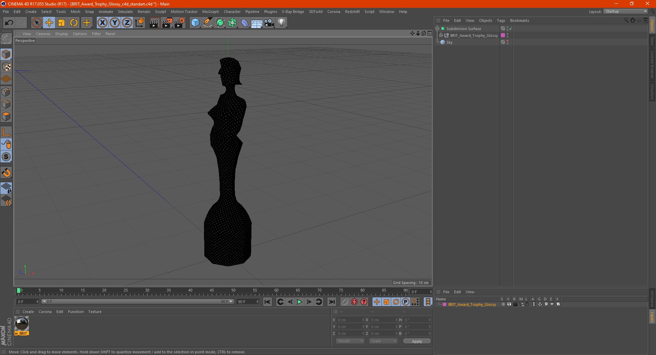
Task: Switch to Texture mode in left palette
Action: coord(6,67)
